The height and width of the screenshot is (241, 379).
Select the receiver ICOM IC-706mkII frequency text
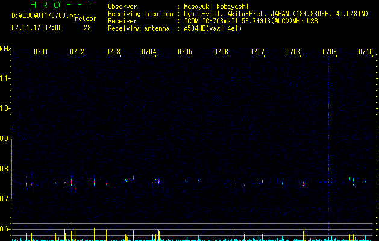[251, 21]
